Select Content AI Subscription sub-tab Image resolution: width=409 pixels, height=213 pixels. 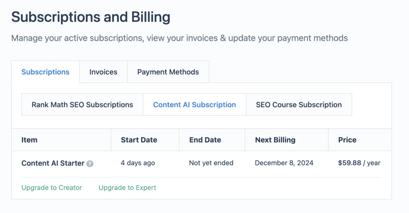(x=195, y=105)
